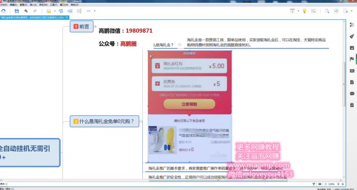The width and height of the screenshot is (357, 190).
Task: Select the central topic 全自动挂机无需引
Action: click(x=30, y=153)
